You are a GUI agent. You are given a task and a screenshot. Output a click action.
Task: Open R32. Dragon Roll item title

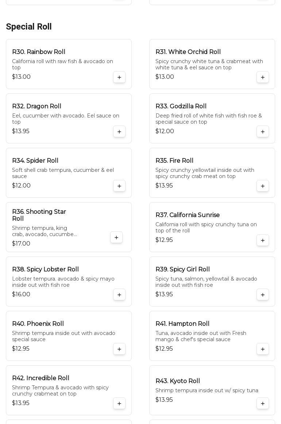(x=36, y=107)
